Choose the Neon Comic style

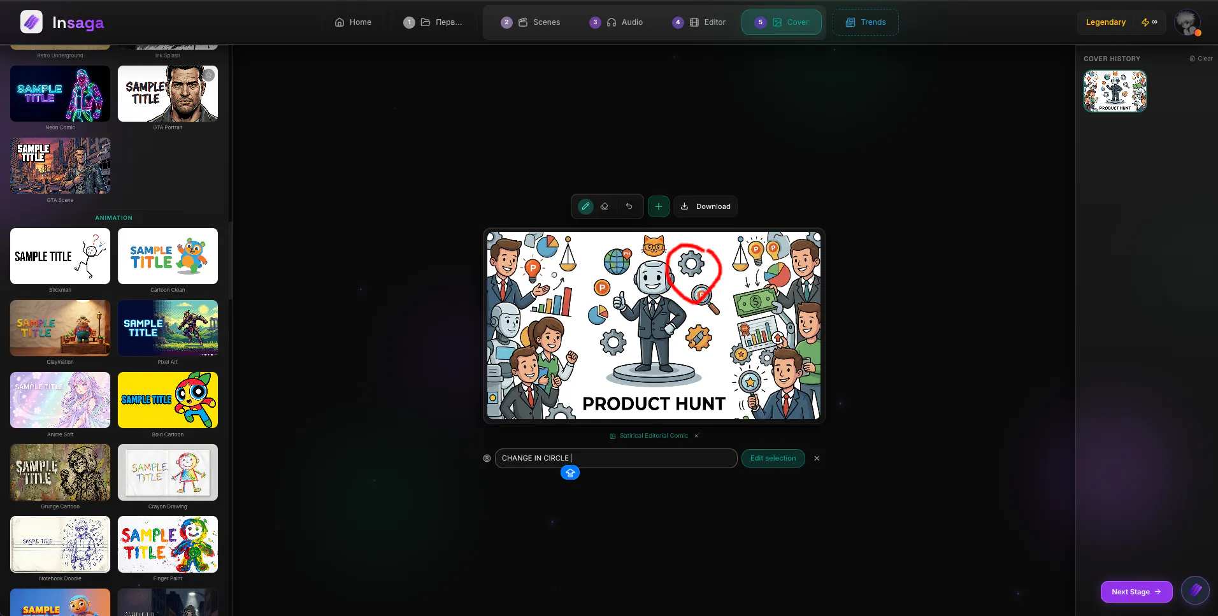[x=61, y=94]
